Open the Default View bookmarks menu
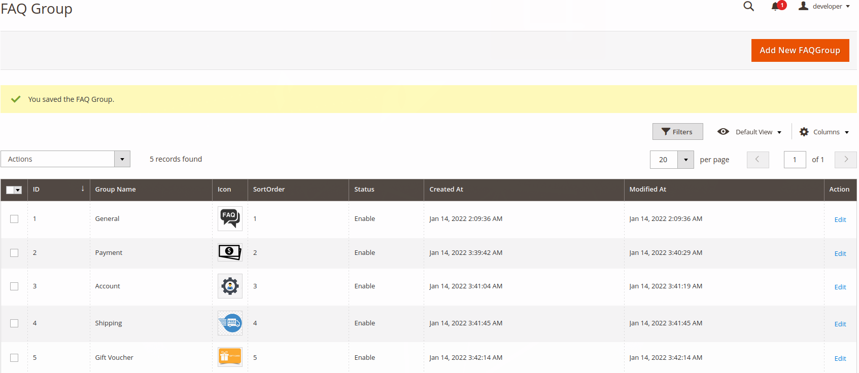859x373 pixels. [x=749, y=132]
